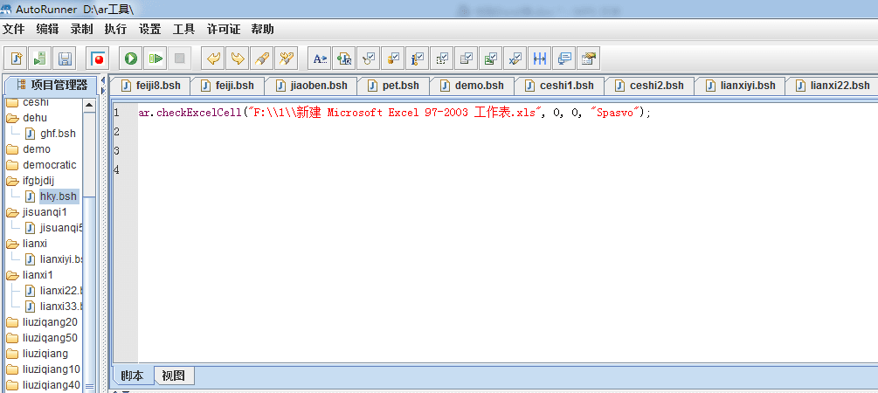
Task: Click the last toolbar properties icon
Action: pos(588,59)
